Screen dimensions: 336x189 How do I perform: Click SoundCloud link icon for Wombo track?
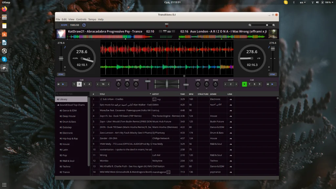(x=230, y=161)
